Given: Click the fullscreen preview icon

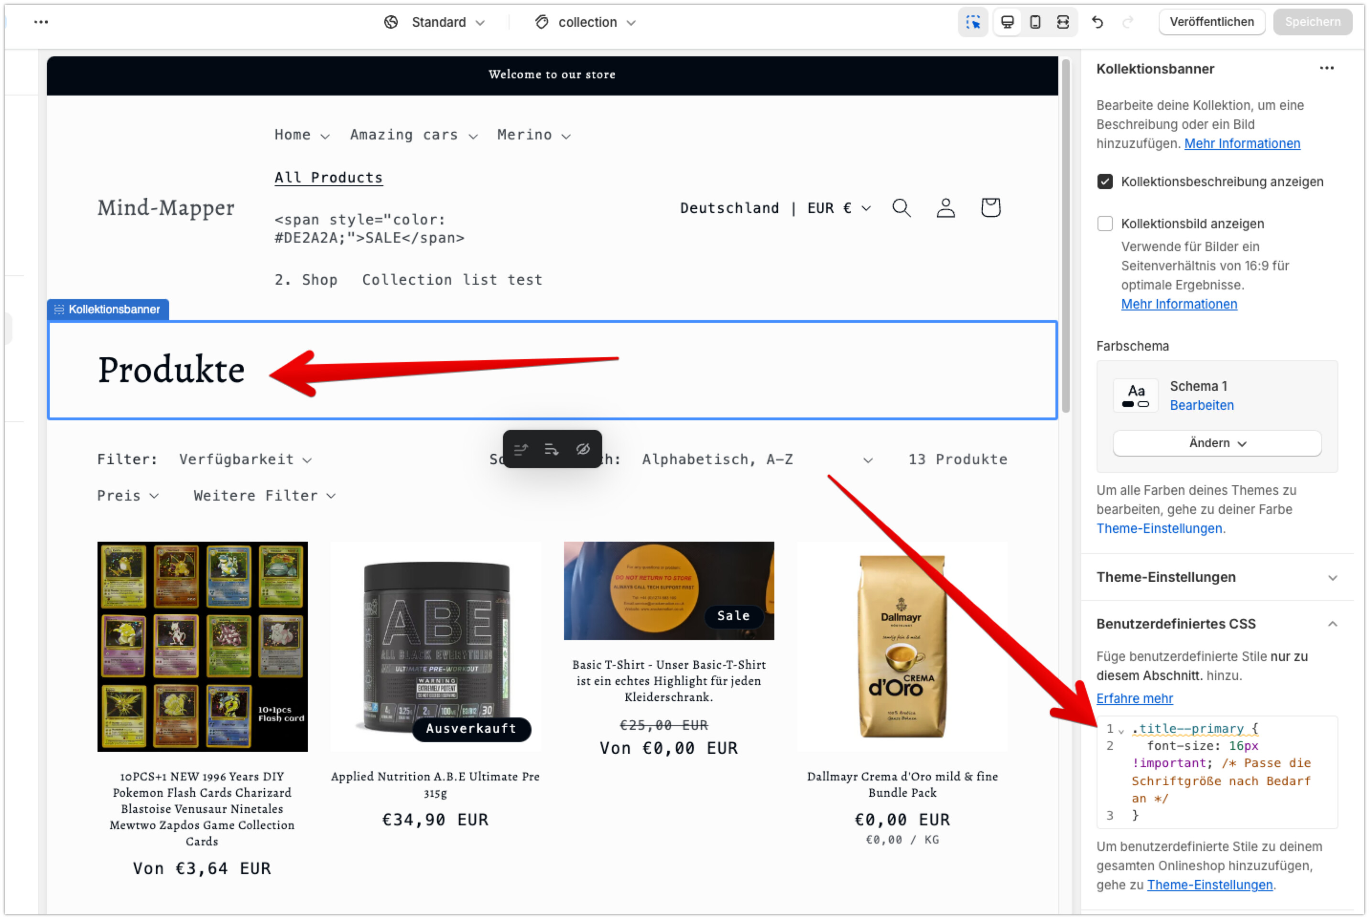Looking at the screenshot, I should (1063, 22).
